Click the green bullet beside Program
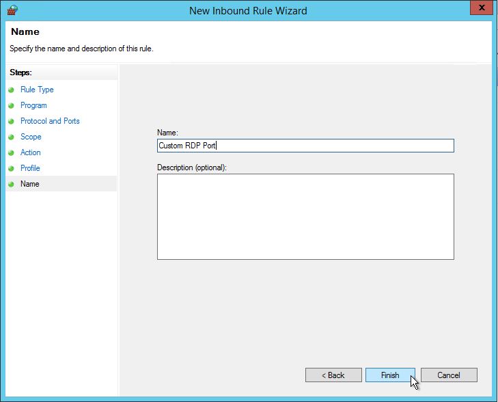This screenshot has height=402, width=498. coord(11,105)
